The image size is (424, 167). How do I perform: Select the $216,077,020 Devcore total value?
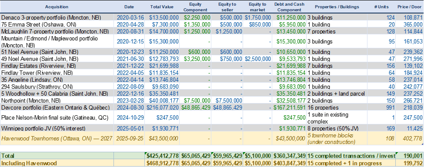pyautogui.click(x=162, y=107)
